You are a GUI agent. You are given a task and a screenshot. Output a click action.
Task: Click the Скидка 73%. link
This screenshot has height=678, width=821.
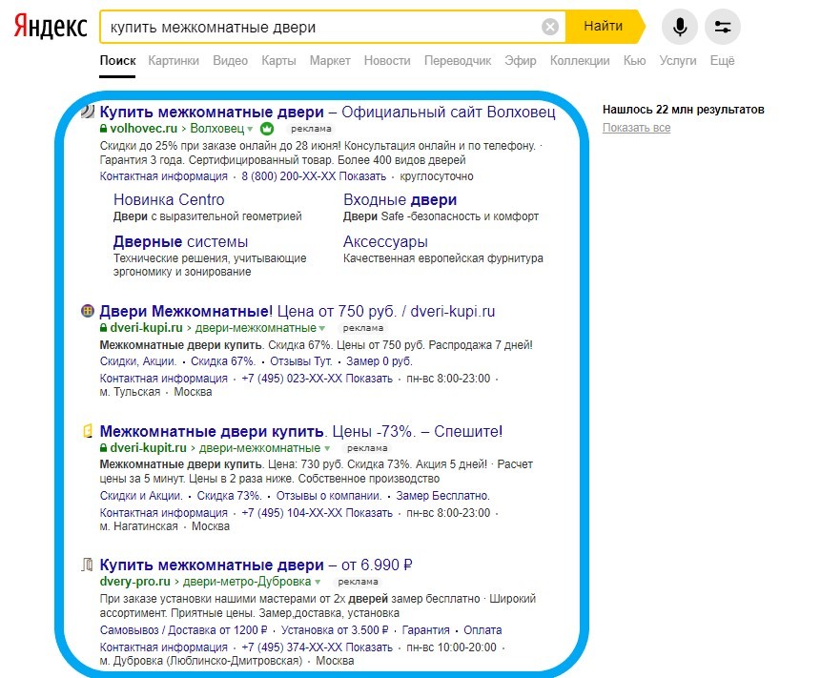230,496
